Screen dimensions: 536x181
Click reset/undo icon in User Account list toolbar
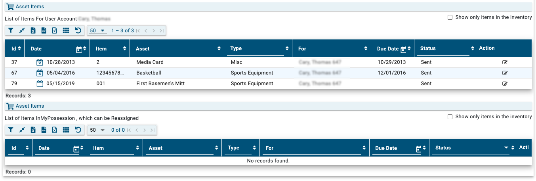point(78,31)
